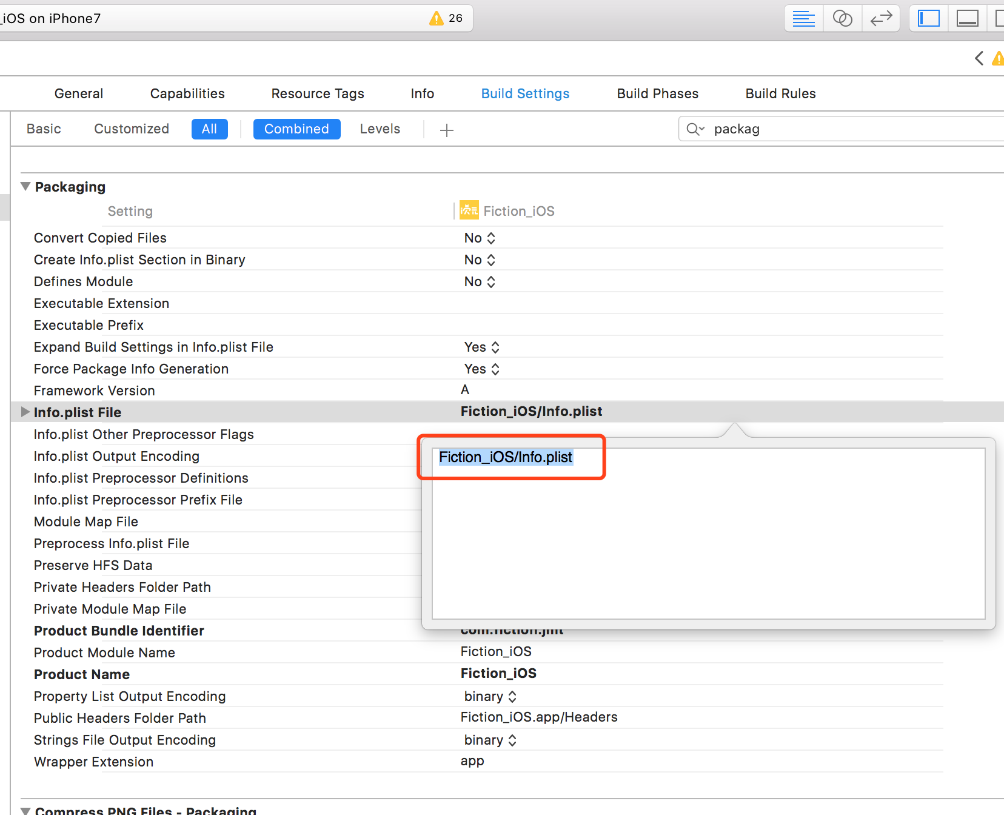This screenshot has height=815, width=1004.
Task: Go back with the left chevron
Action: 979,58
